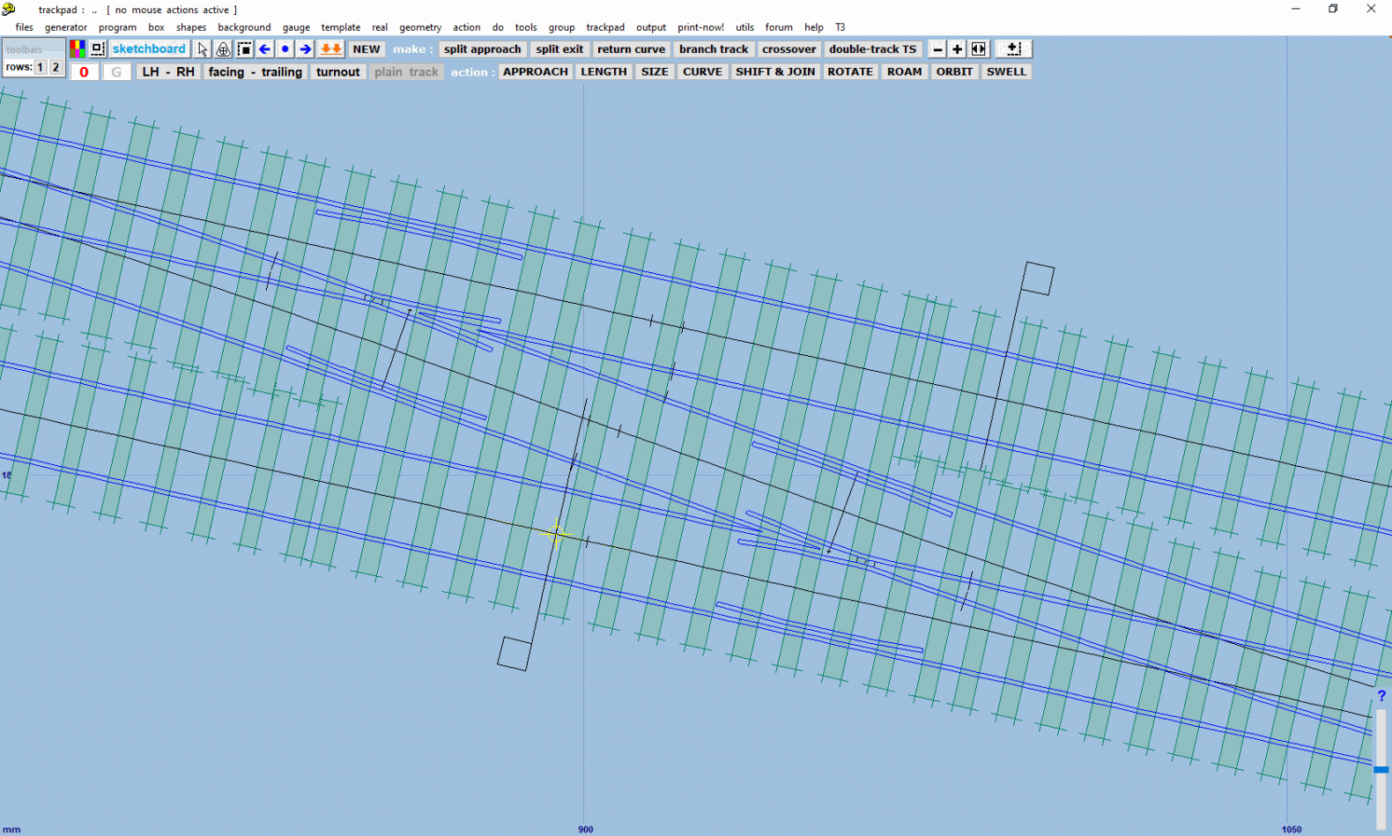
Task: Toggle facing - trailing direction
Action: (x=255, y=72)
